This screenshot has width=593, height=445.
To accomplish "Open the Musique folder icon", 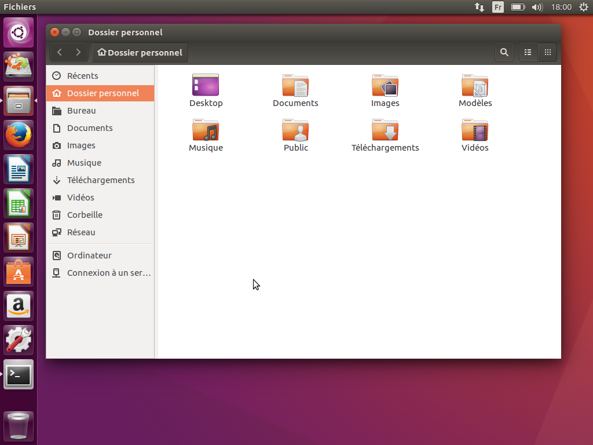I will 206,131.
